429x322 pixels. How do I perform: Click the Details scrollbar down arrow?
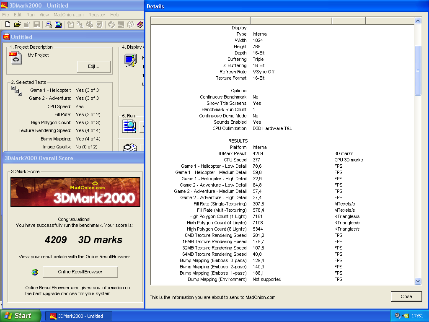tap(418, 281)
